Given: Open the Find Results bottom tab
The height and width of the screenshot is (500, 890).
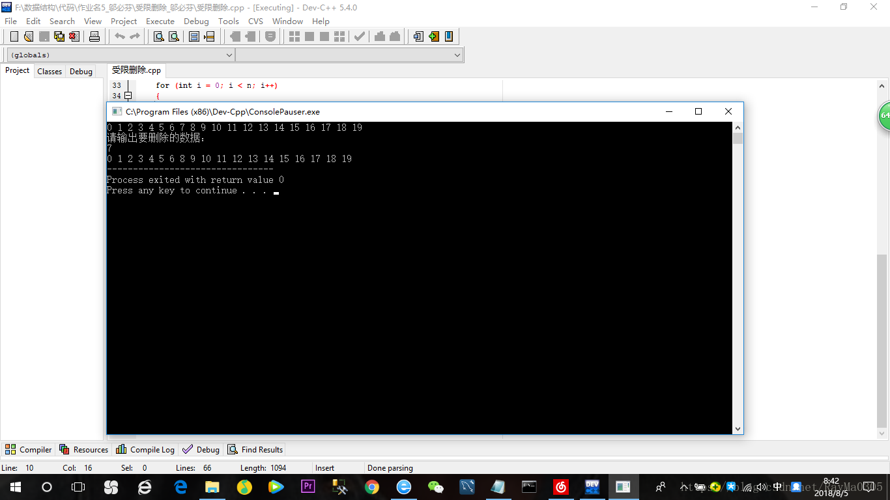Looking at the screenshot, I should pyautogui.click(x=255, y=449).
